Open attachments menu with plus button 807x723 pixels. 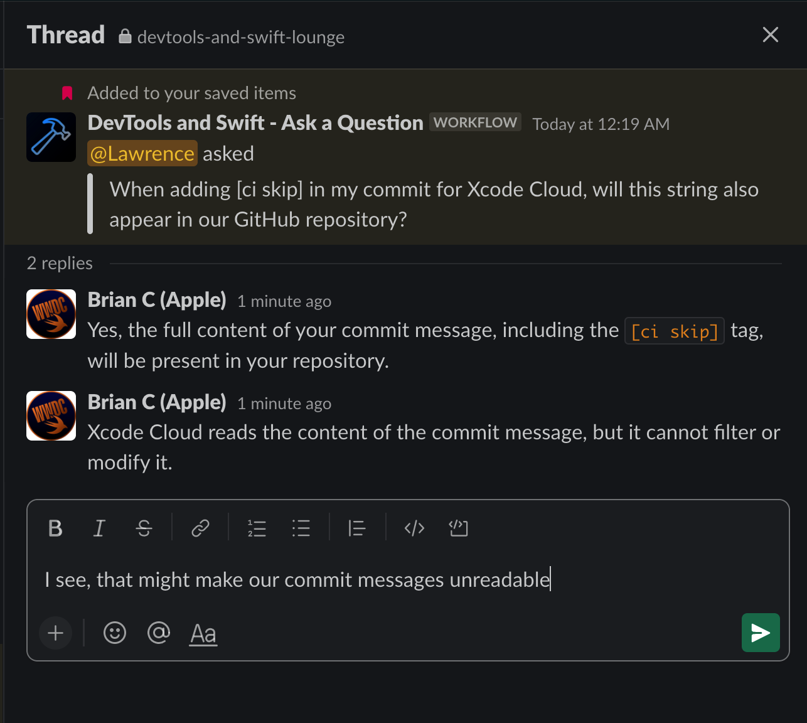(x=56, y=633)
